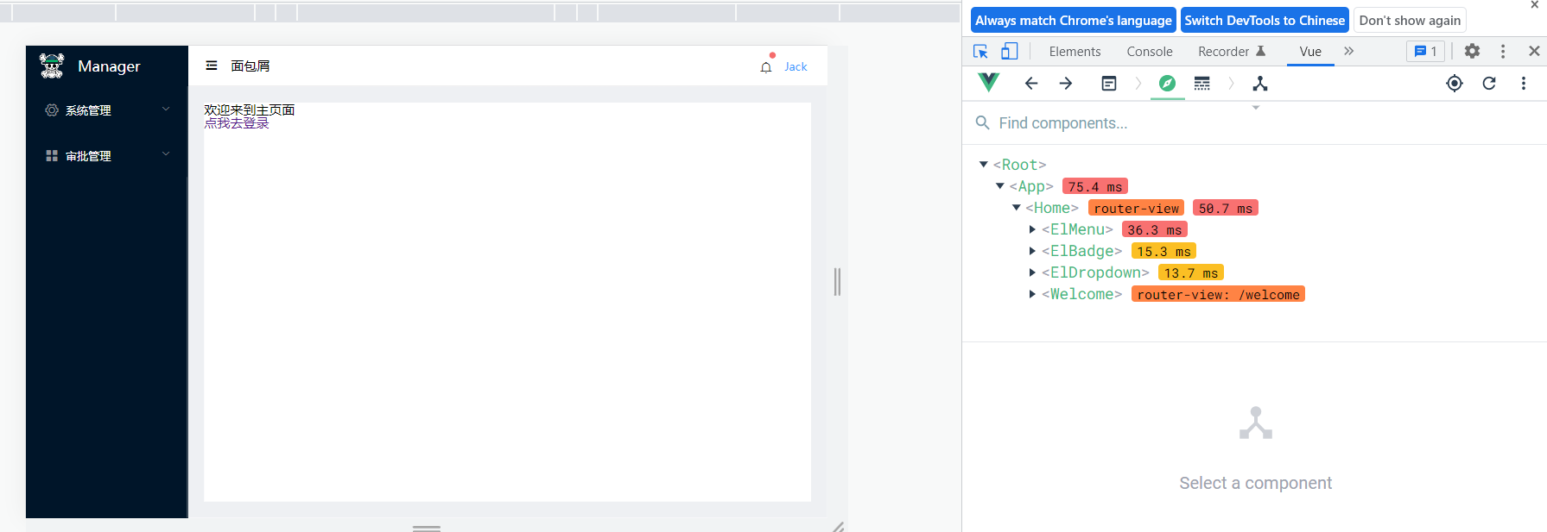Click the Vue logo in devtools
The image size is (1547, 532).
988,83
